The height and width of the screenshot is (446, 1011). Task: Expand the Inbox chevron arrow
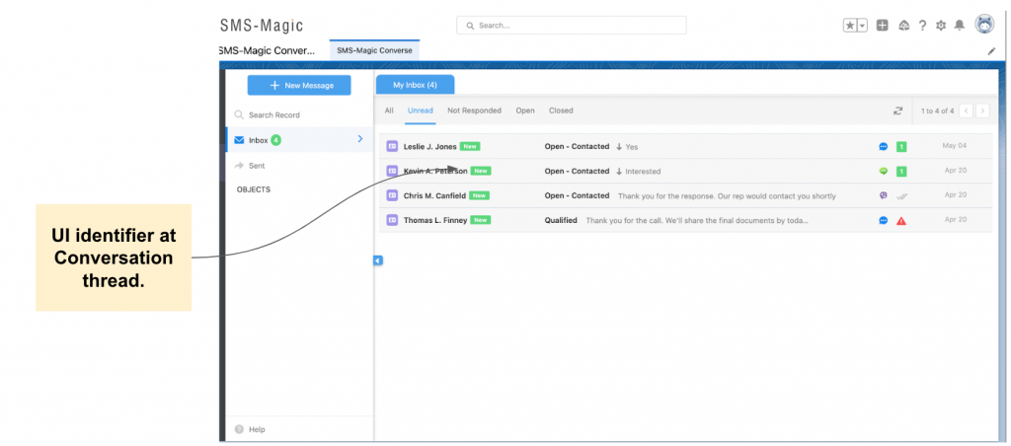coord(359,139)
